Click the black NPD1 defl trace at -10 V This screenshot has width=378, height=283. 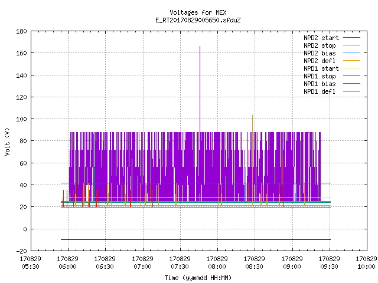tap(195, 240)
